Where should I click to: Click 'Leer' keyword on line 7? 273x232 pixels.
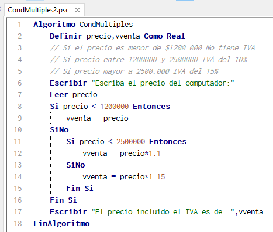click(59, 95)
